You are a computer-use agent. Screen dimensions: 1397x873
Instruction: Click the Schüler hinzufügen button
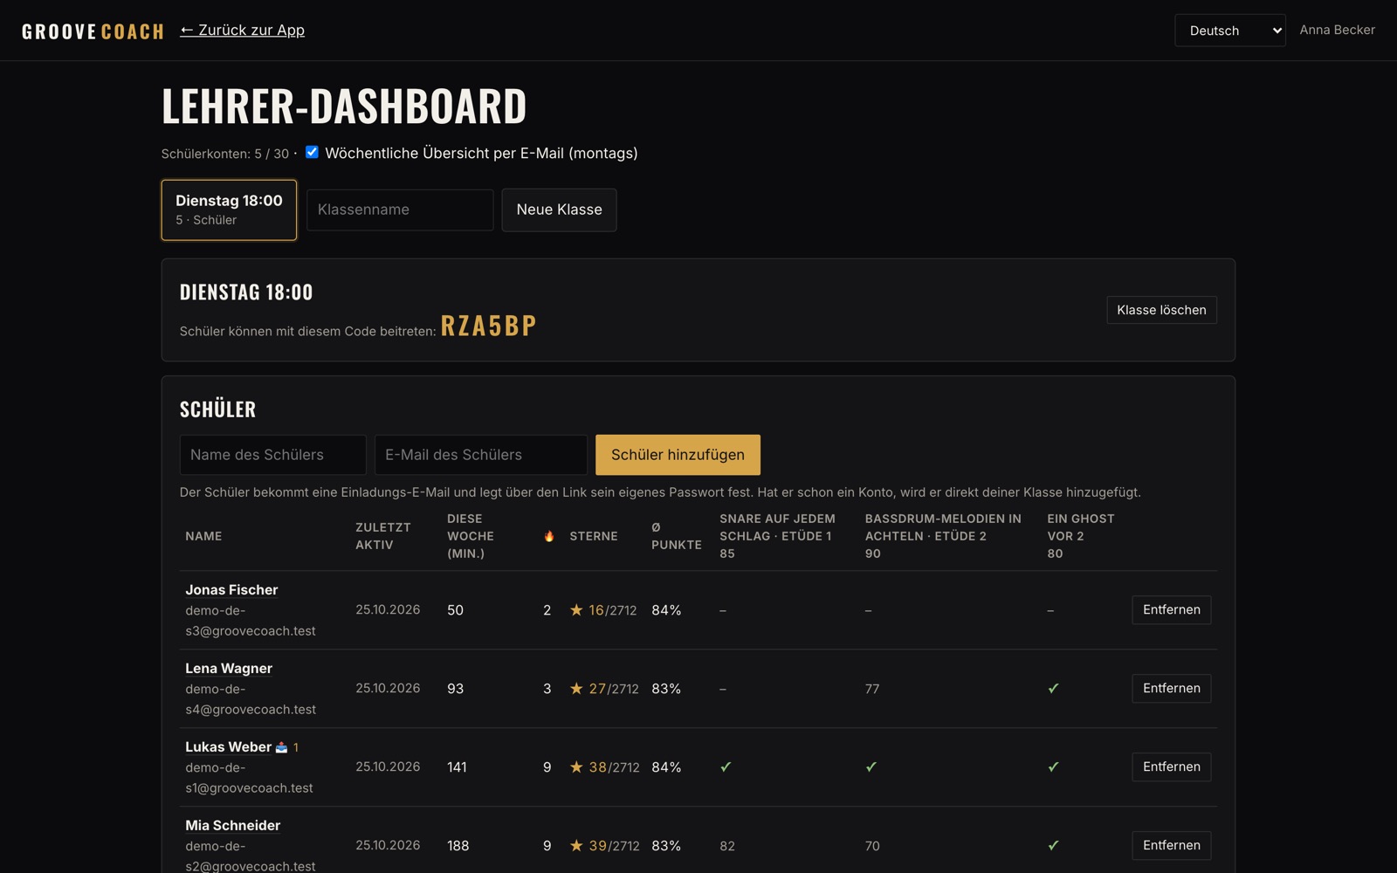(678, 455)
